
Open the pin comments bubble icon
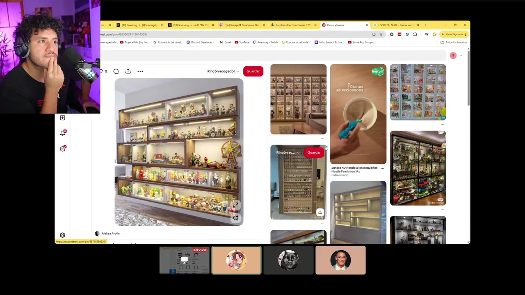(x=116, y=71)
